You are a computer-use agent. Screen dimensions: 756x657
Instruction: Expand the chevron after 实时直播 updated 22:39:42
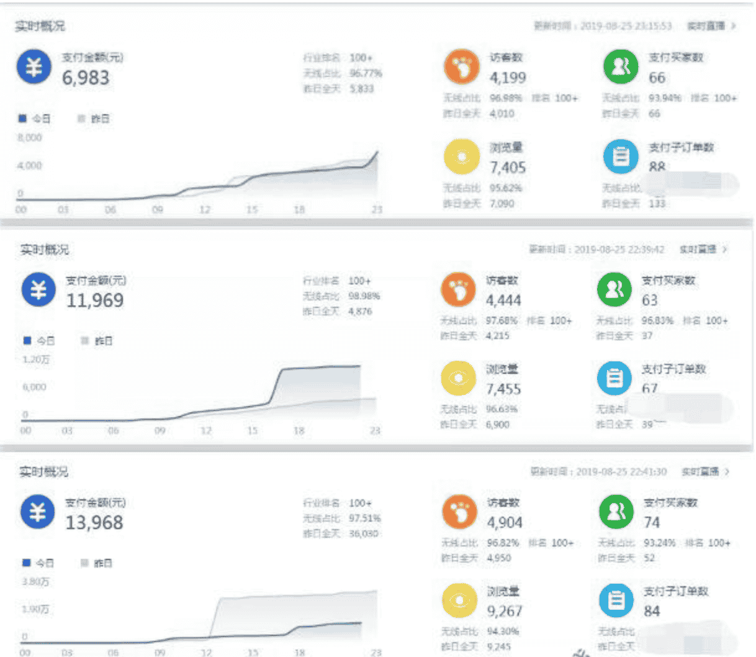pyautogui.click(x=726, y=249)
